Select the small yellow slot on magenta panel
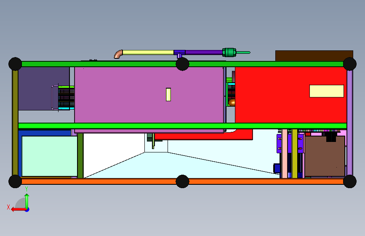Viewport: 365px width, 236px height. [168, 94]
